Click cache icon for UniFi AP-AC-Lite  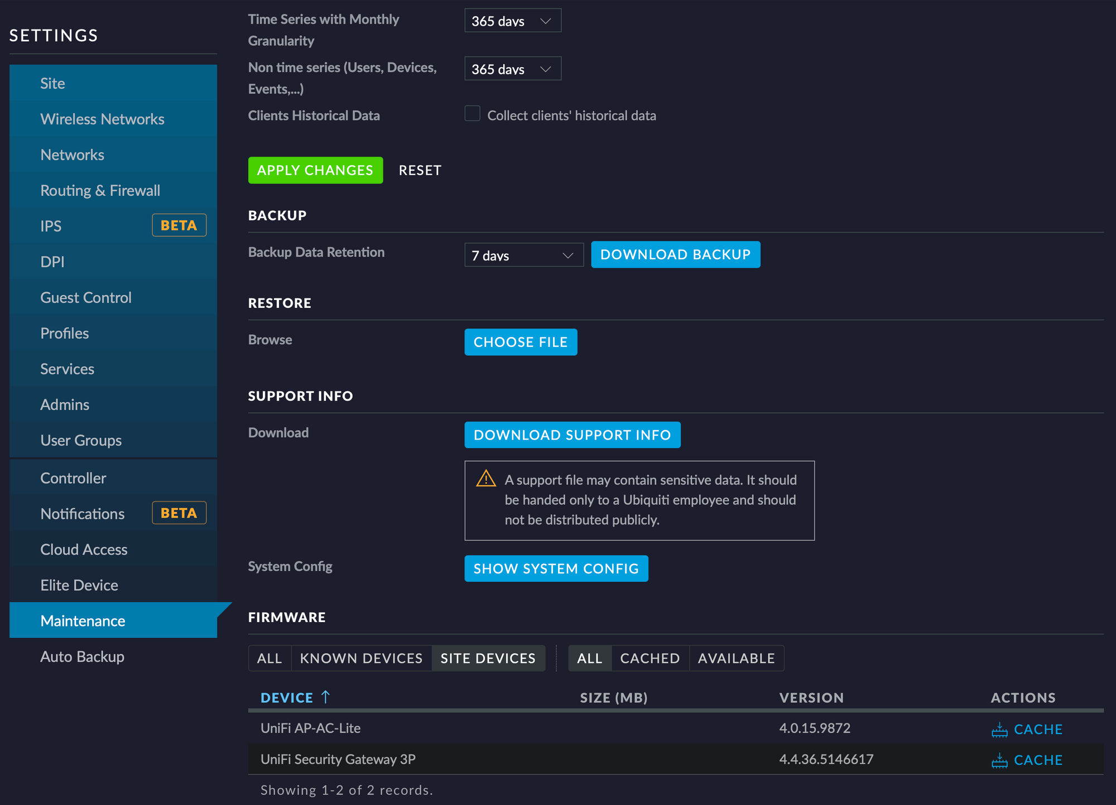click(999, 730)
